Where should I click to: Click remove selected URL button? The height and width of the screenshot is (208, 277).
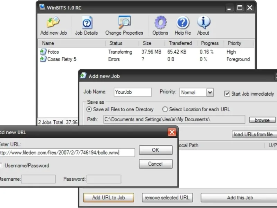(x=167, y=198)
